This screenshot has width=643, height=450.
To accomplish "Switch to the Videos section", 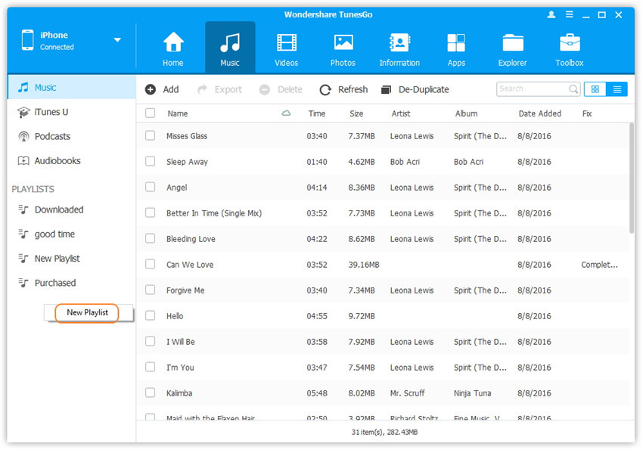I will (x=286, y=48).
